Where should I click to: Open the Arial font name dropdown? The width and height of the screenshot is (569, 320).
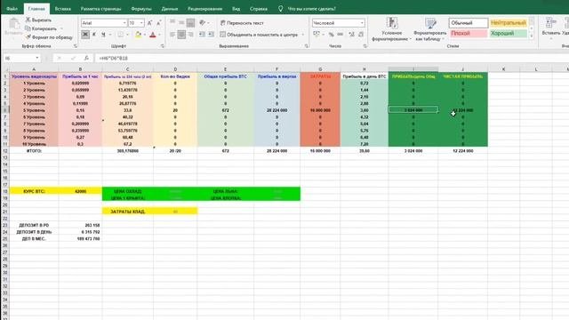124,23
